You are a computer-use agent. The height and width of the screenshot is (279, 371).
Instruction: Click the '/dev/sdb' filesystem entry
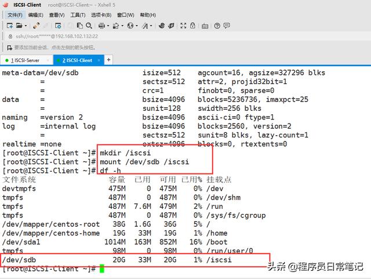[19, 260]
